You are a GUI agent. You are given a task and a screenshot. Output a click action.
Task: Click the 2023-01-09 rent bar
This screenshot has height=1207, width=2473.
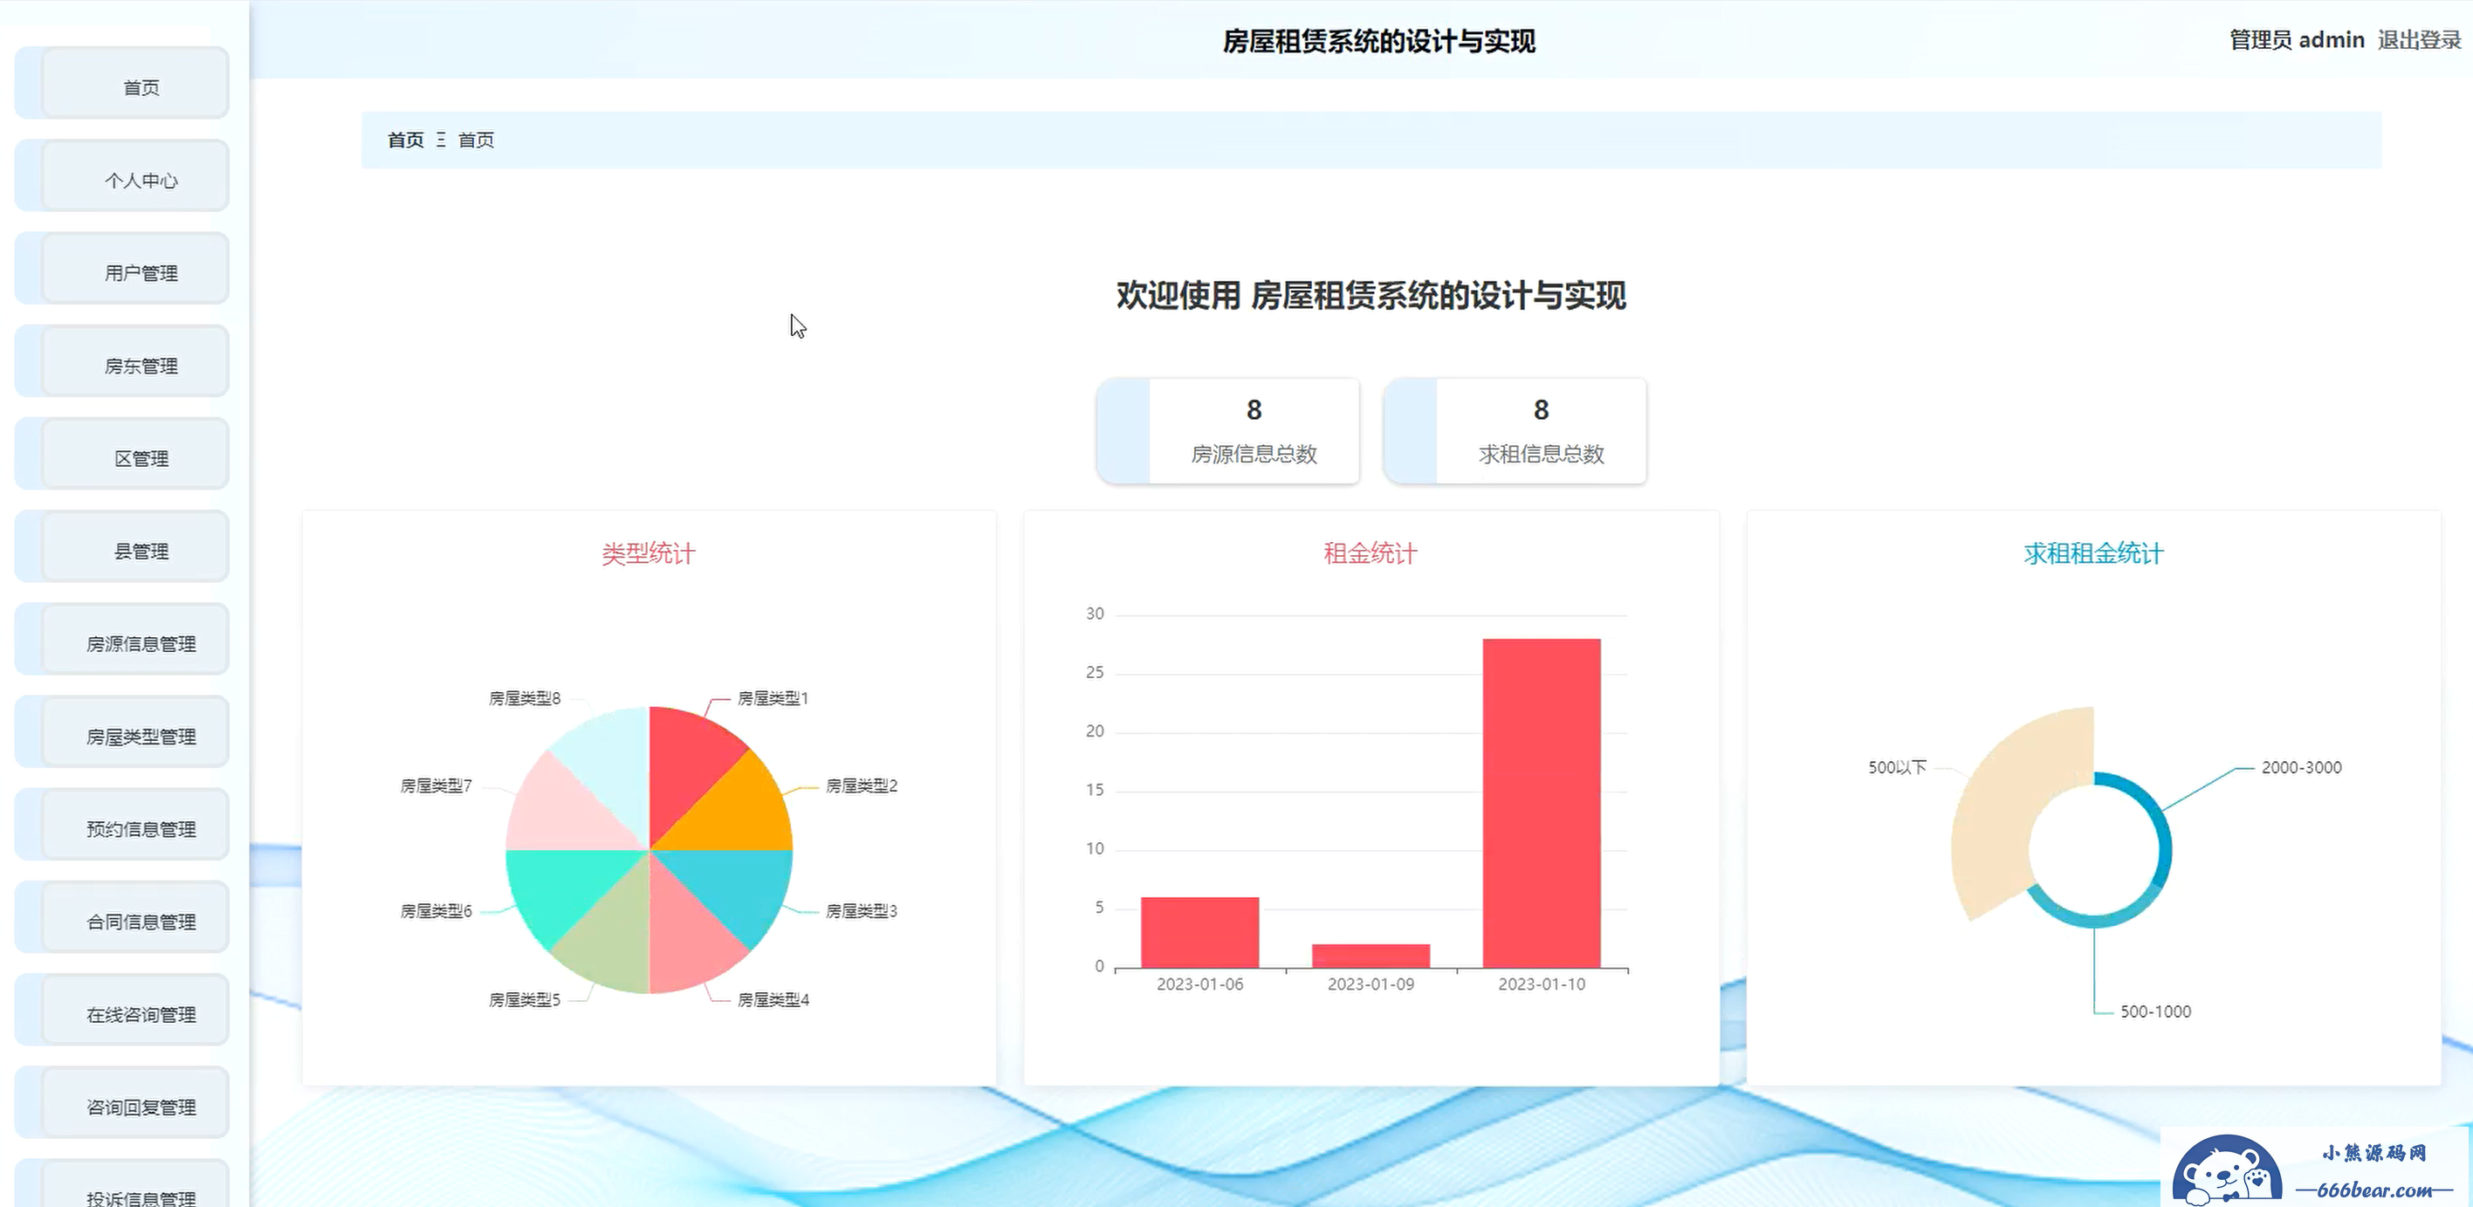tap(1370, 956)
